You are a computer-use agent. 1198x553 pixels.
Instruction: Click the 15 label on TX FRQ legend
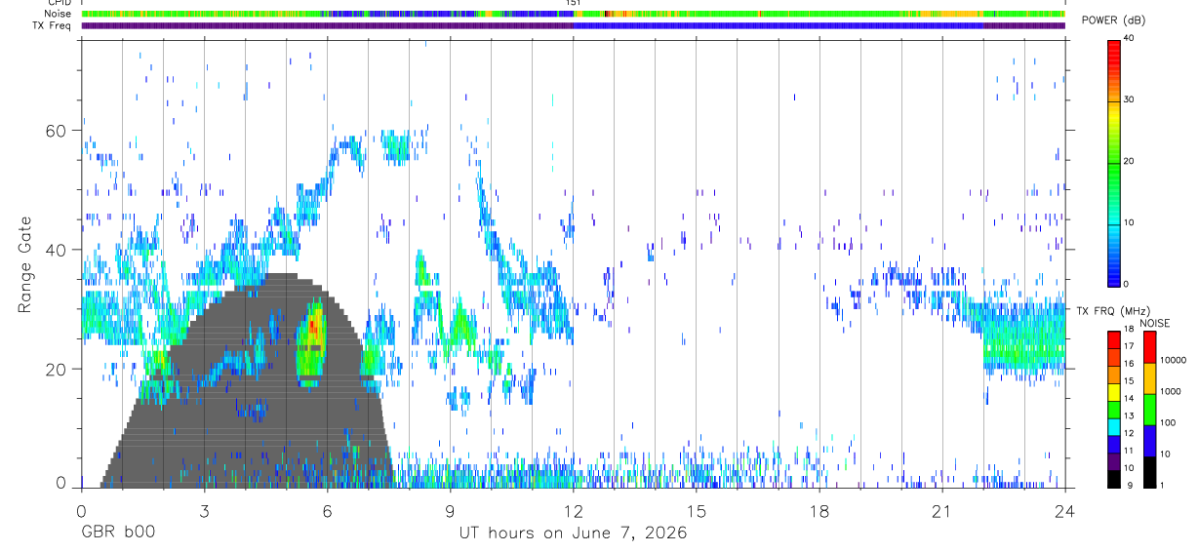[1129, 381]
